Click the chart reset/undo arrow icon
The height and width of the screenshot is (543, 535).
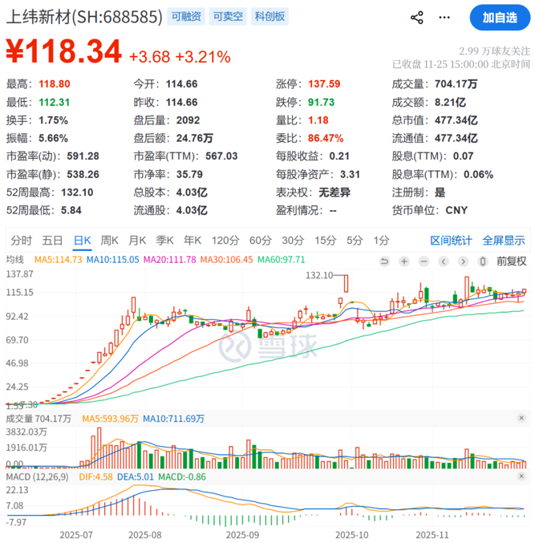point(384,261)
